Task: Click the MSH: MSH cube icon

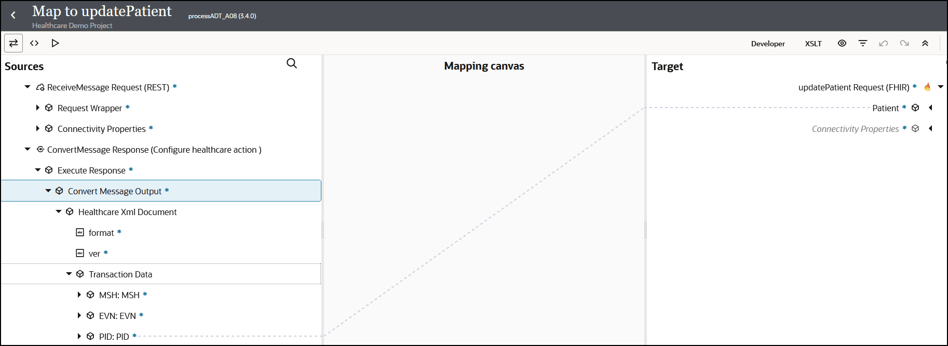Action: tap(90, 295)
